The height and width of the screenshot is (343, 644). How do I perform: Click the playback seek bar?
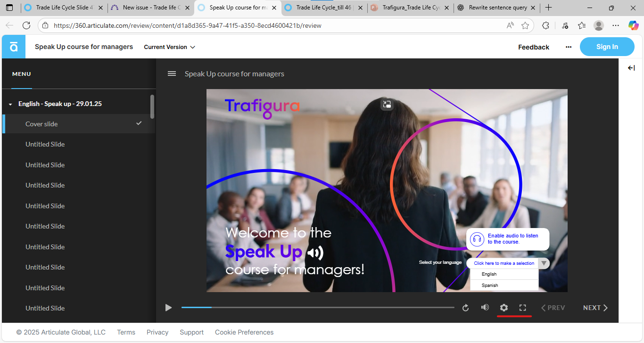pyautogui.click(x=317, y=308)
